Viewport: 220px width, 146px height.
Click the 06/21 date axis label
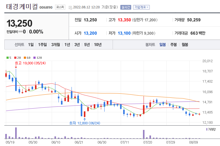click(x=79, y=142)
